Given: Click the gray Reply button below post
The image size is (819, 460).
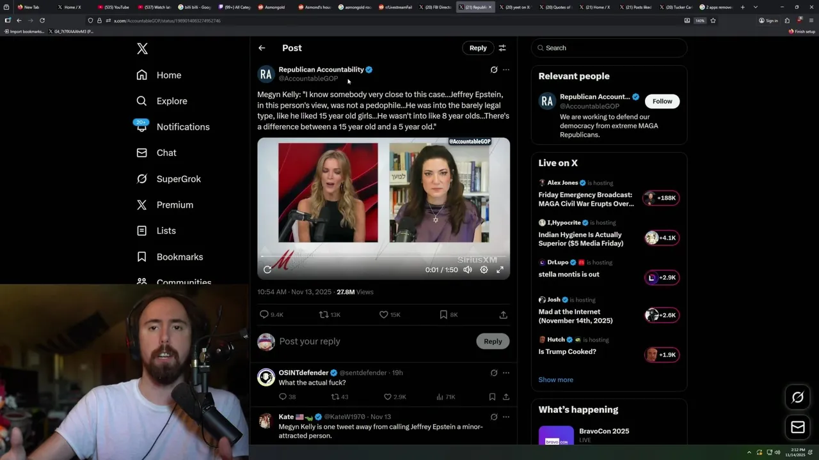Looking at the screenshot, I should [x=493, y=341].
